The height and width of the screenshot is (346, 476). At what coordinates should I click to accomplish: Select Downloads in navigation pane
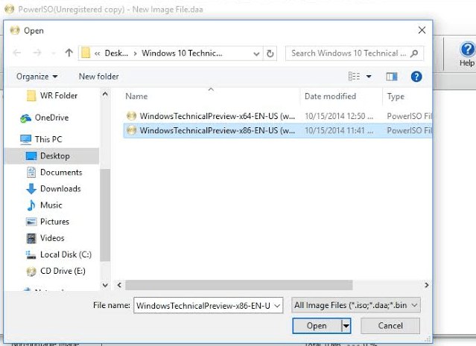[60, 189]
